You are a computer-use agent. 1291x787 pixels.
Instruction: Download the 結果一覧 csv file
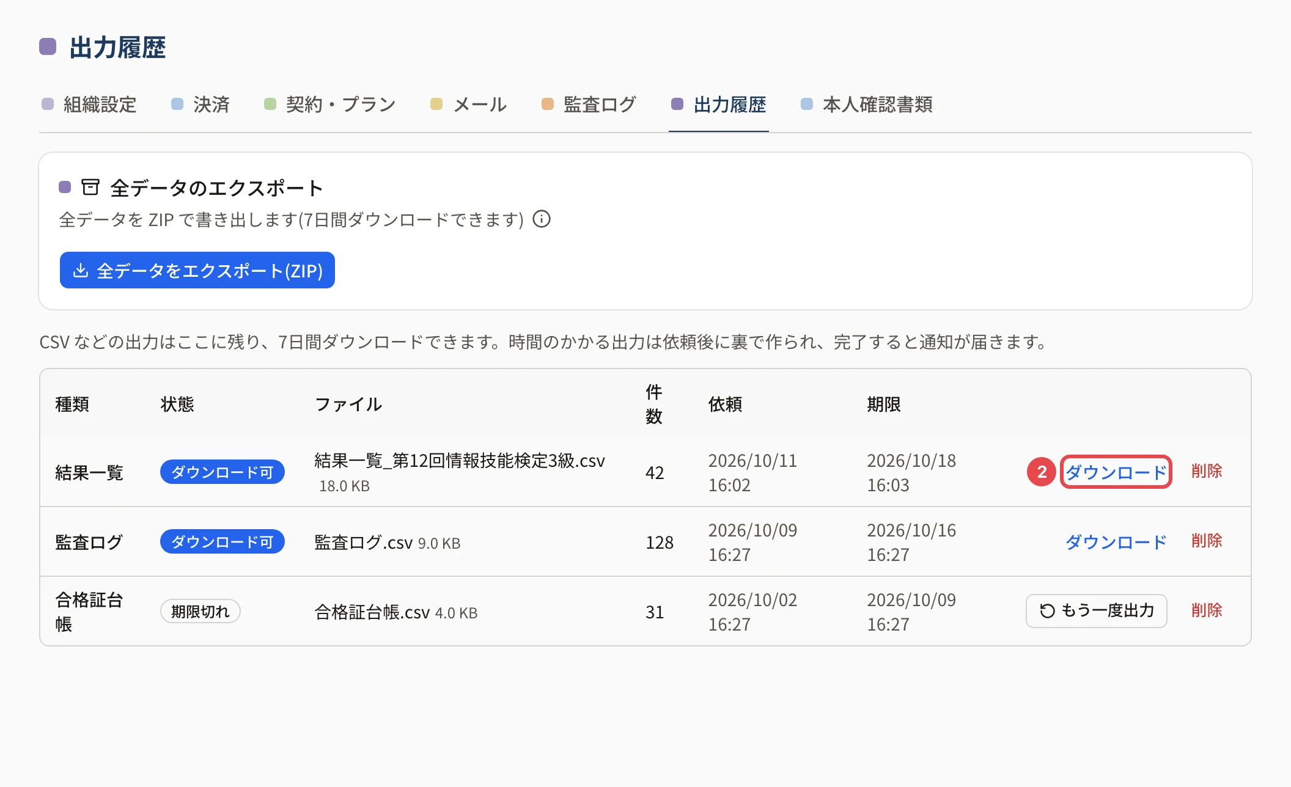point(1116,472)
